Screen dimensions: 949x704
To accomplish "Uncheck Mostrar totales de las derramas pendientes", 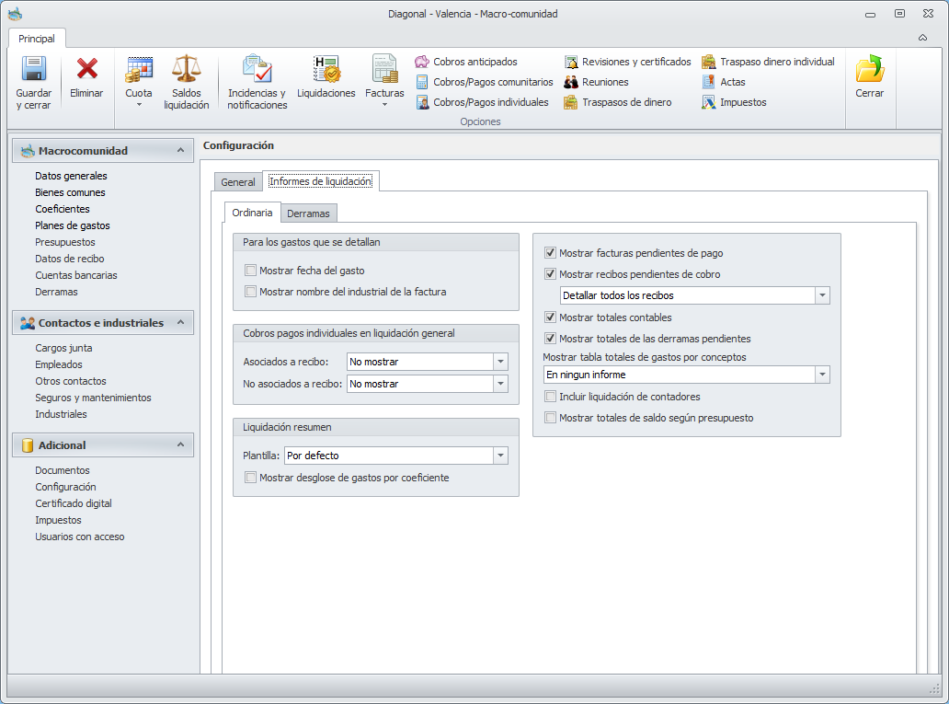I will [x=550, y=338].
